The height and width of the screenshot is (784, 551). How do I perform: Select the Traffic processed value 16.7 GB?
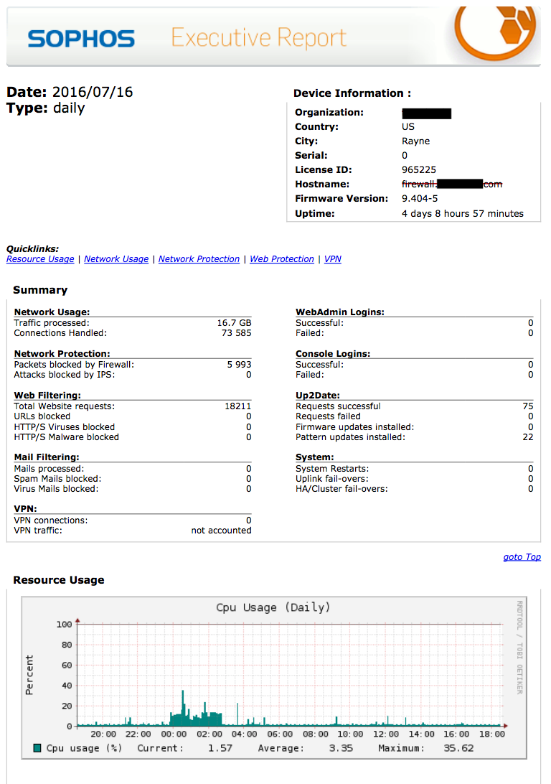[x=234, y=323]
